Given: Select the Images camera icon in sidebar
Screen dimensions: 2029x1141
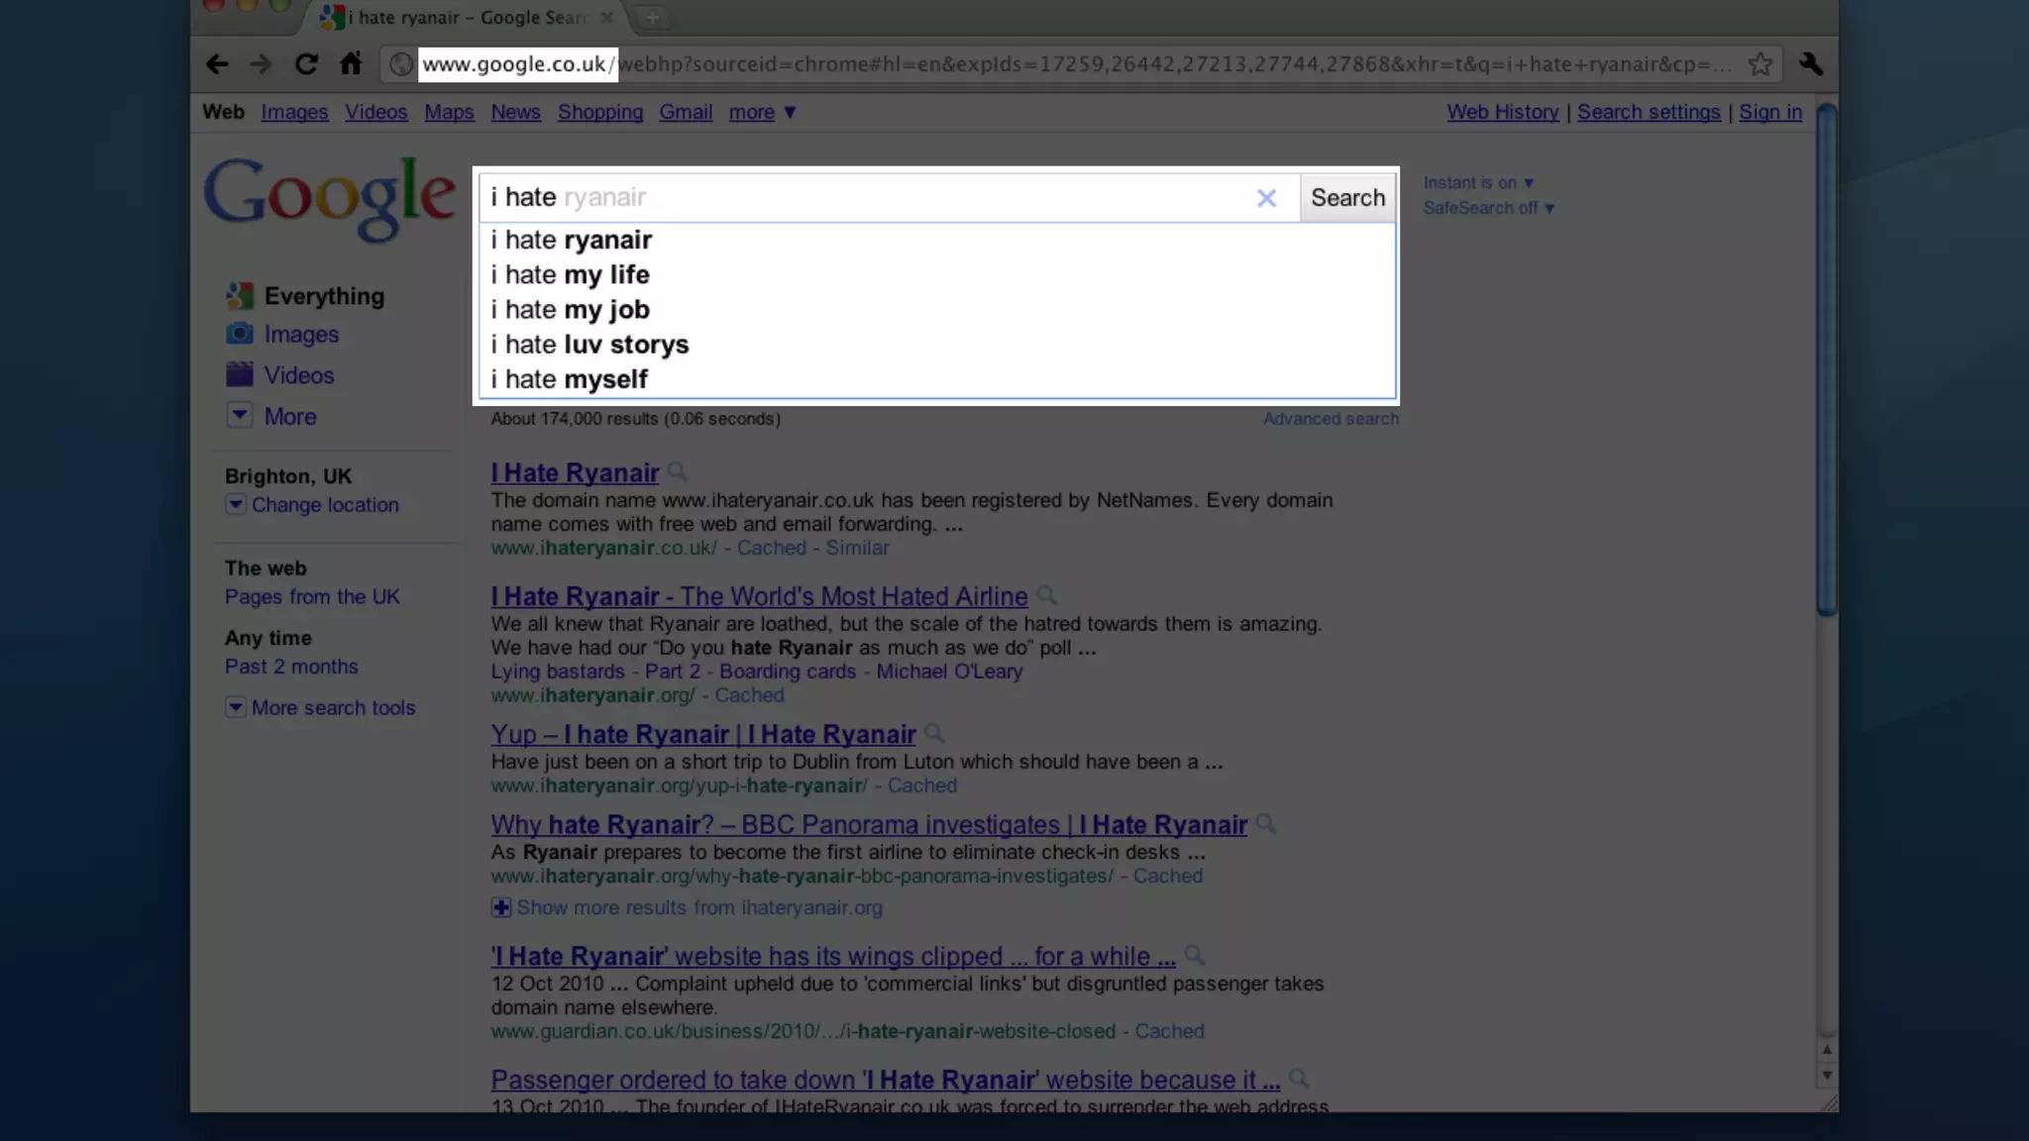Looking at the screenshot, I should point(240,334).
